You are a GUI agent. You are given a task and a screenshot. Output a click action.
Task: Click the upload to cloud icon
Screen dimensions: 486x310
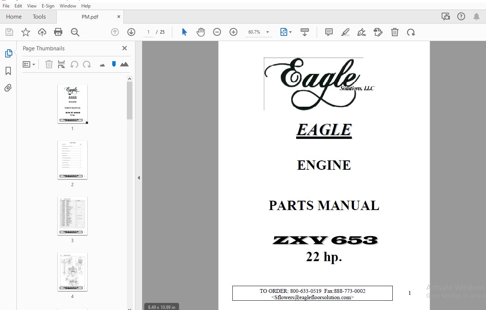pos(42,32)
